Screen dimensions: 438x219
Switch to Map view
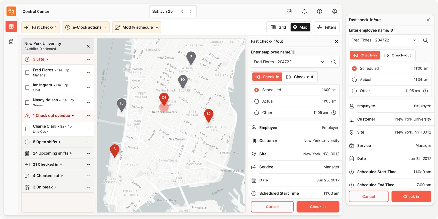[x=300, y=27]
